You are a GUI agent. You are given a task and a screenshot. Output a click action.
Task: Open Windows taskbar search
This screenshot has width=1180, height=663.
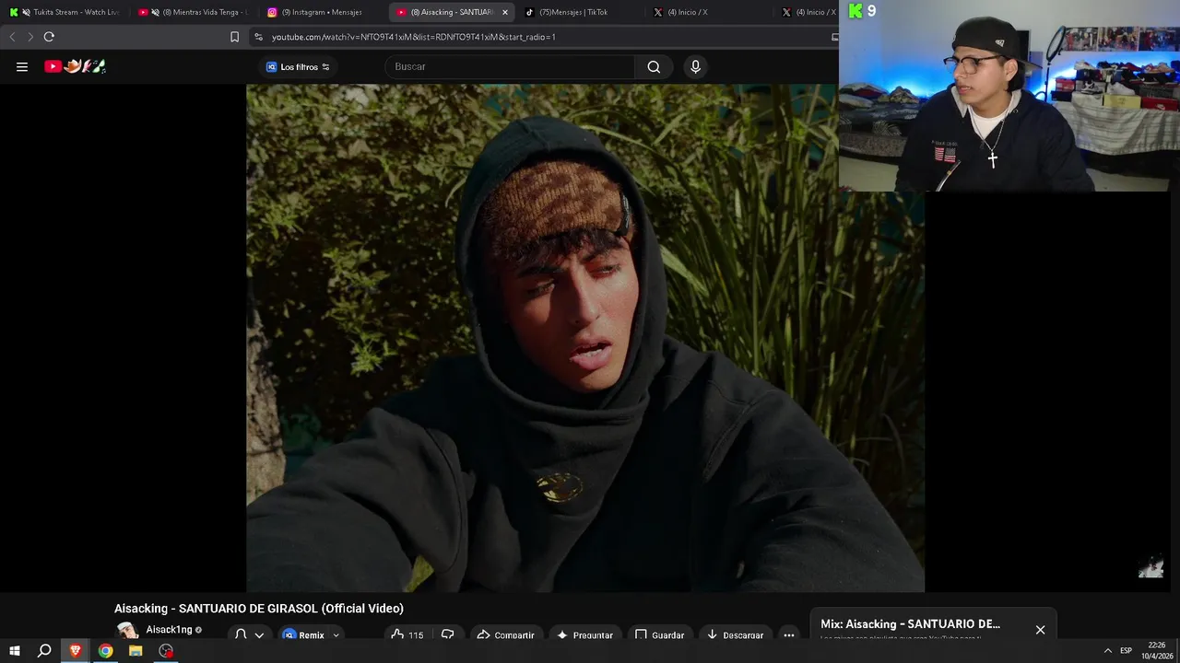(x=44, y=651)
